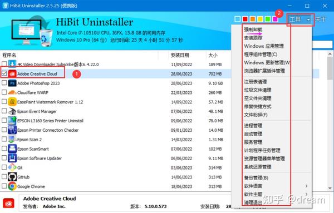The width and height of the screenshot is (334, 213).
Task: Check the Git checkbox
Action: point(4,167)
